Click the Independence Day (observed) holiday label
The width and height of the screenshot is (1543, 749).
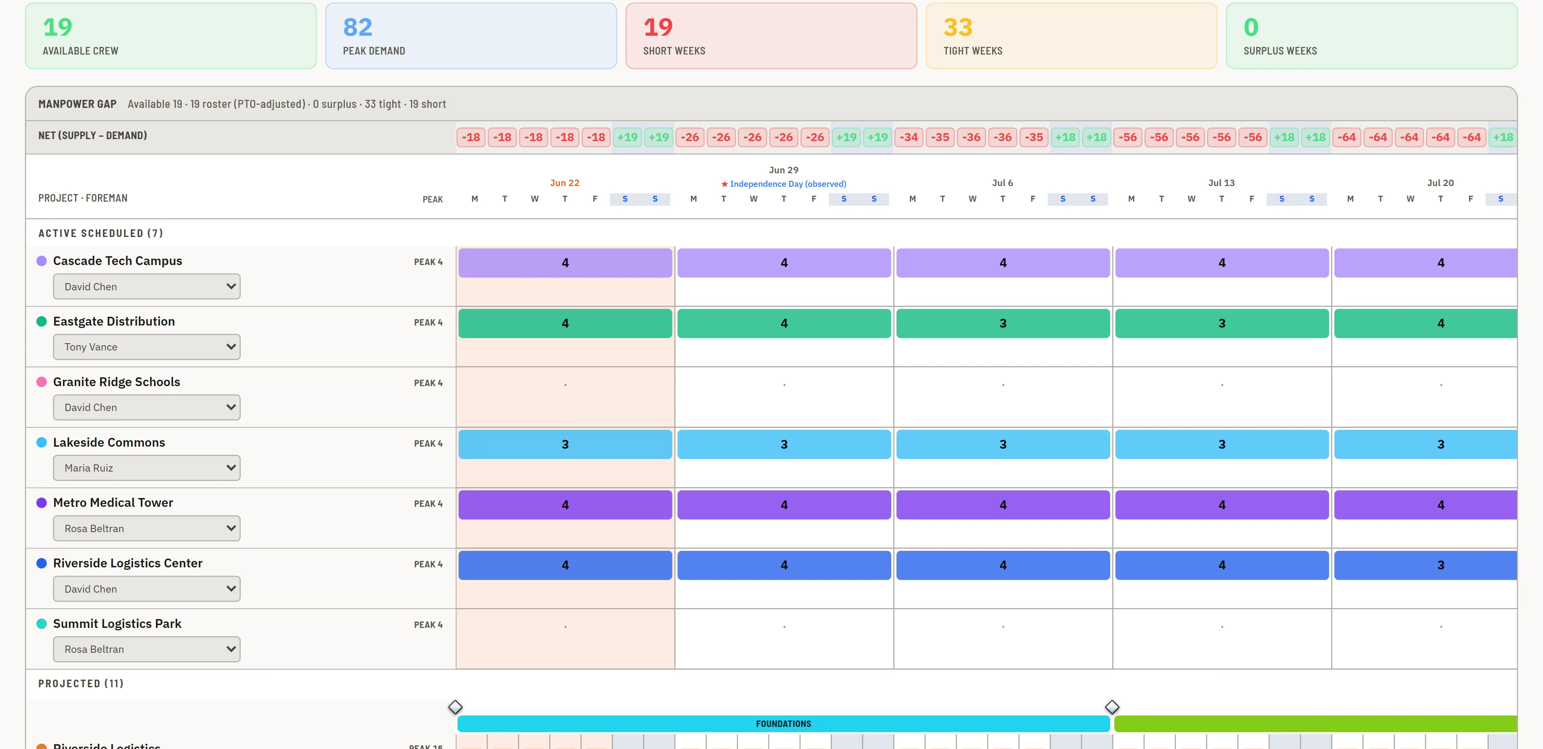tap(784, 184)
